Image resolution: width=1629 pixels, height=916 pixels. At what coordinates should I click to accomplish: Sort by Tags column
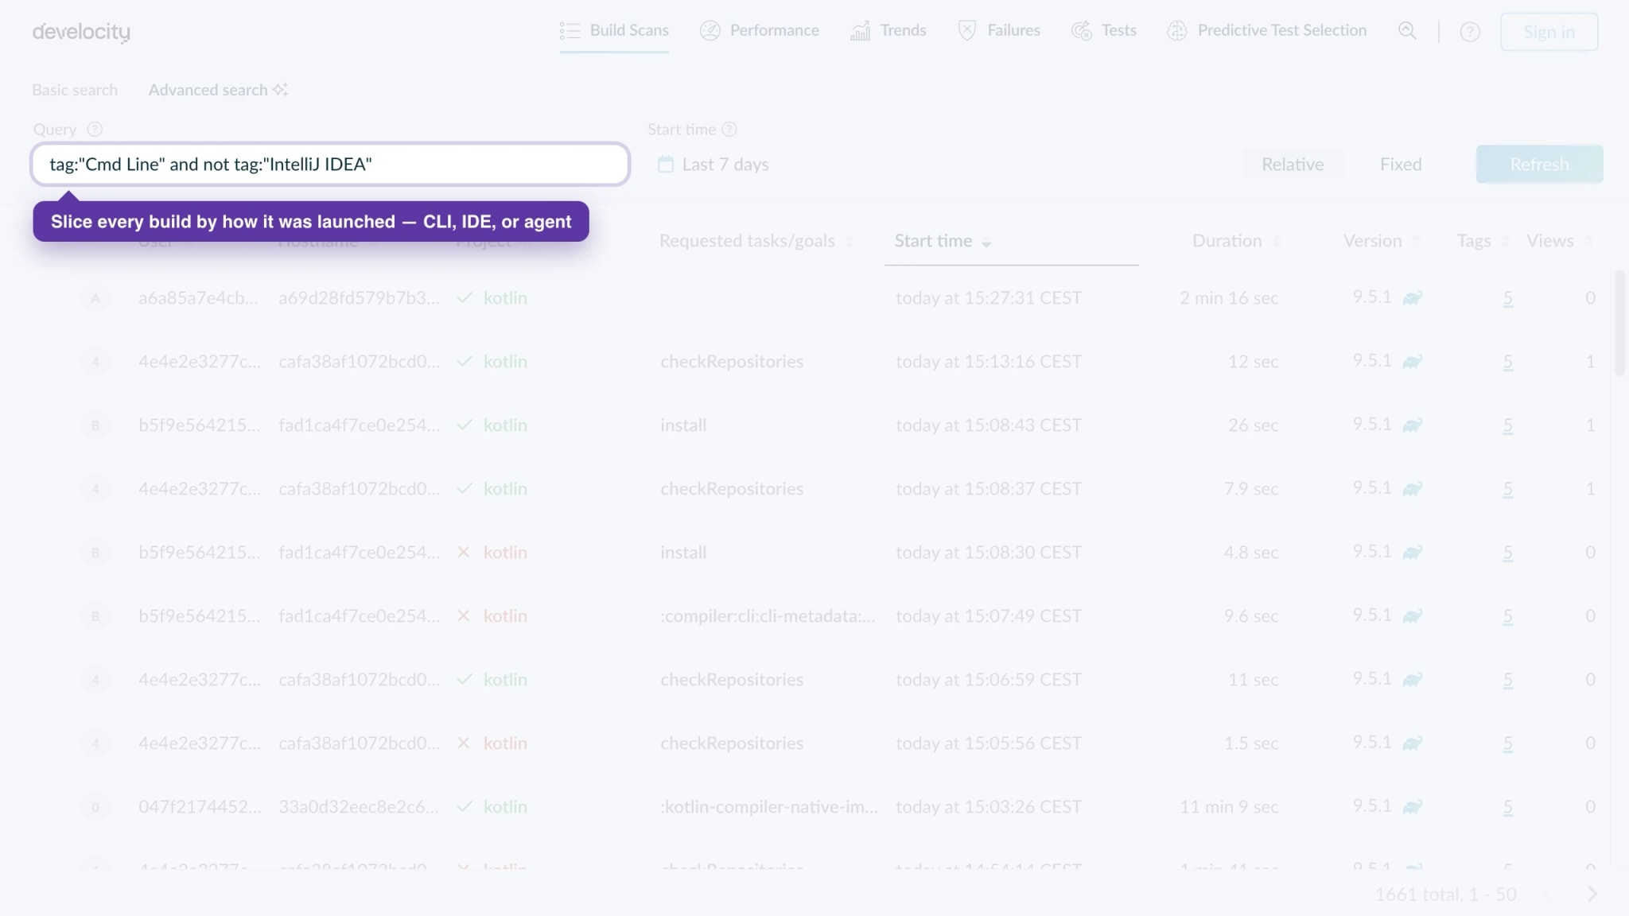pyautogui.click(x=1483, y=241)
